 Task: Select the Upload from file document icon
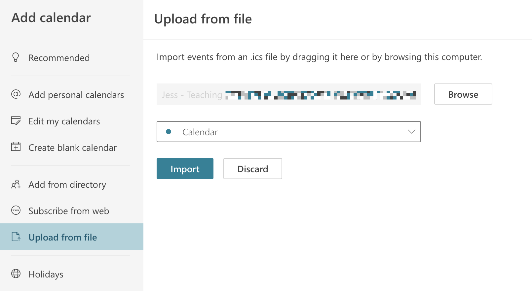coord(15,237)
